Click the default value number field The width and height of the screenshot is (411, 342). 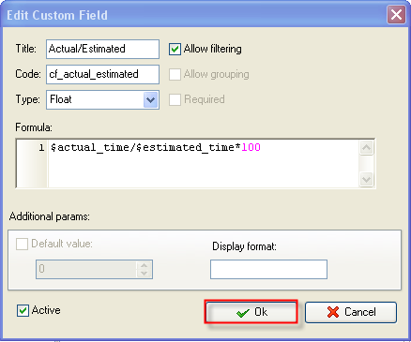coord(86,269)
